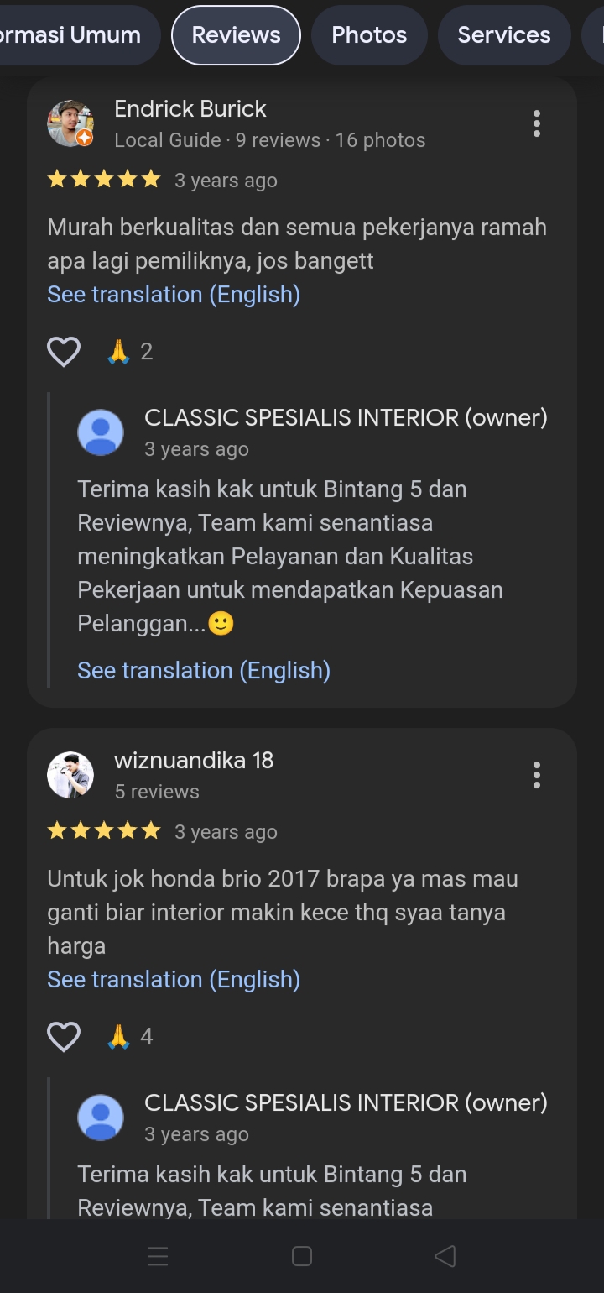
Task: Select the Reviews tab
Action: pos(236,35)
